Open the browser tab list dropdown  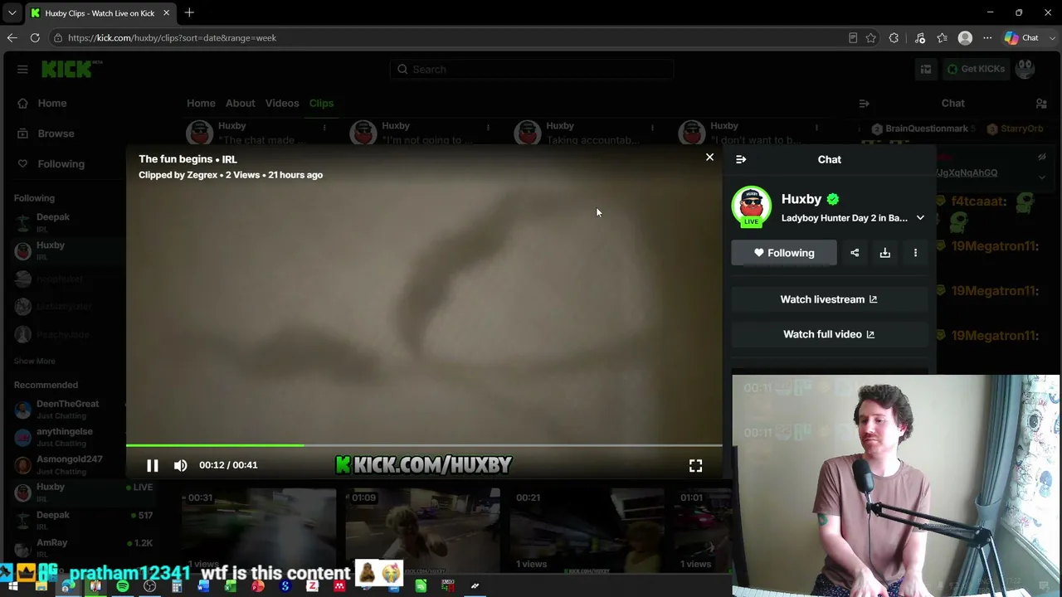tap(12, 13)
